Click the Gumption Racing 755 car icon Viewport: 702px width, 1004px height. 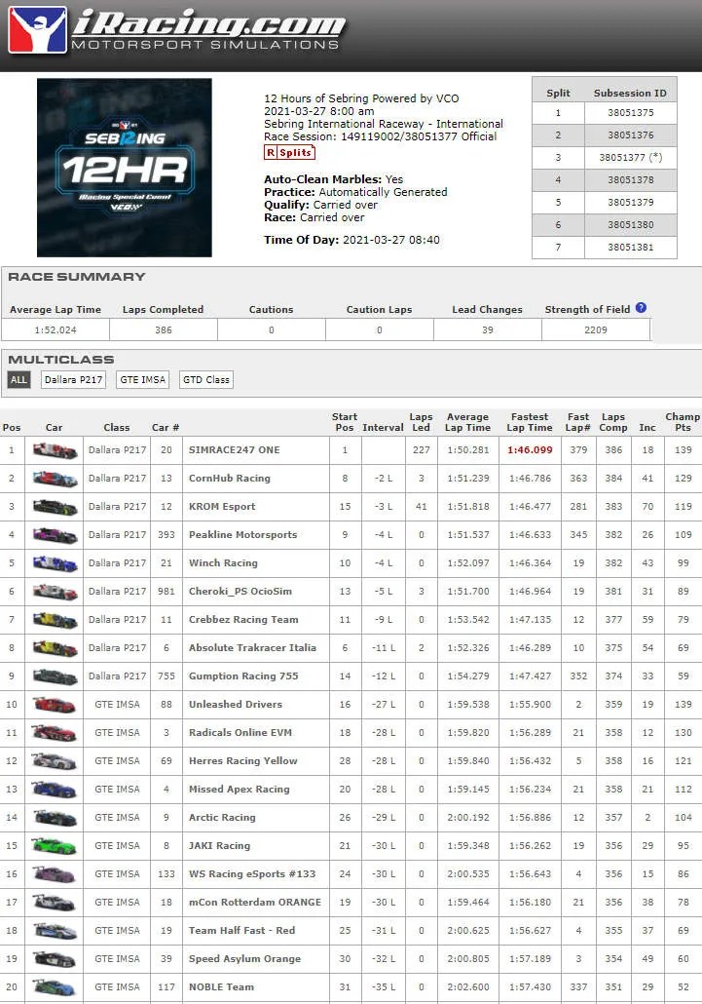tap(55, 676)
